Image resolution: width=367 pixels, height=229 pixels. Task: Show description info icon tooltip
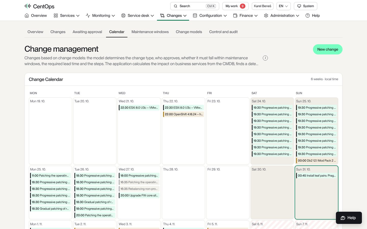point(265,58)
